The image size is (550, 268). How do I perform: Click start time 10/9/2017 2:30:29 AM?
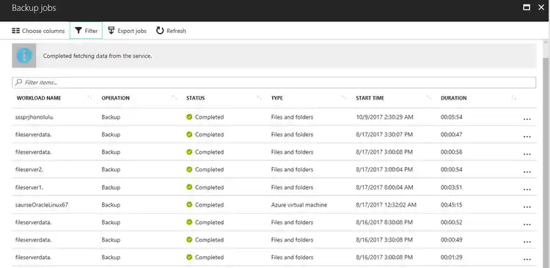(384, 117)
